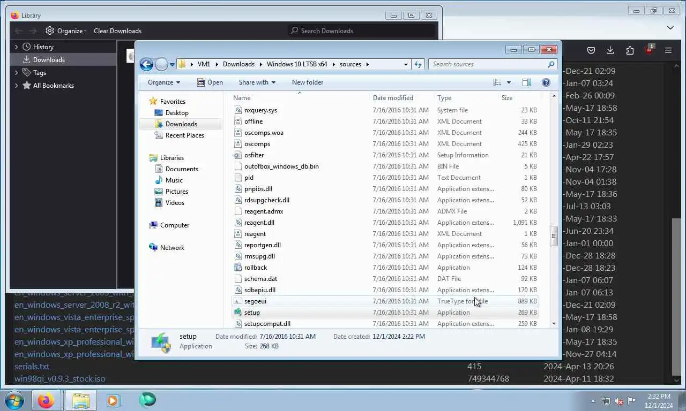Open Firefox extensions puzzle icon

(x=630, y=50)
